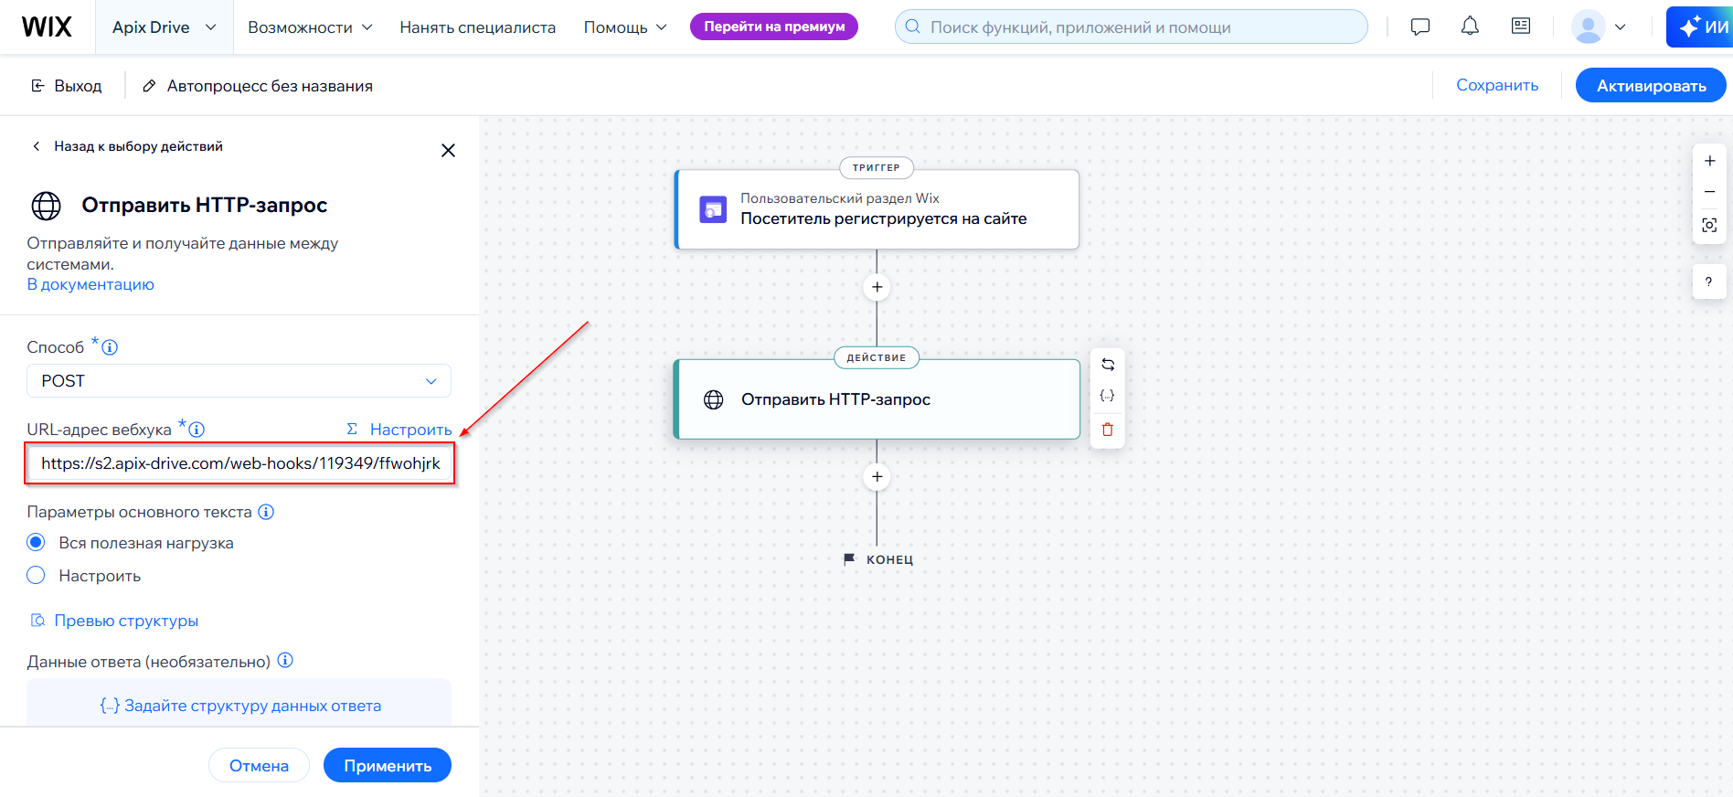The image size is (1733, 797).
Task: Open the Способ POST dropdown
Action: click(239, 381)
